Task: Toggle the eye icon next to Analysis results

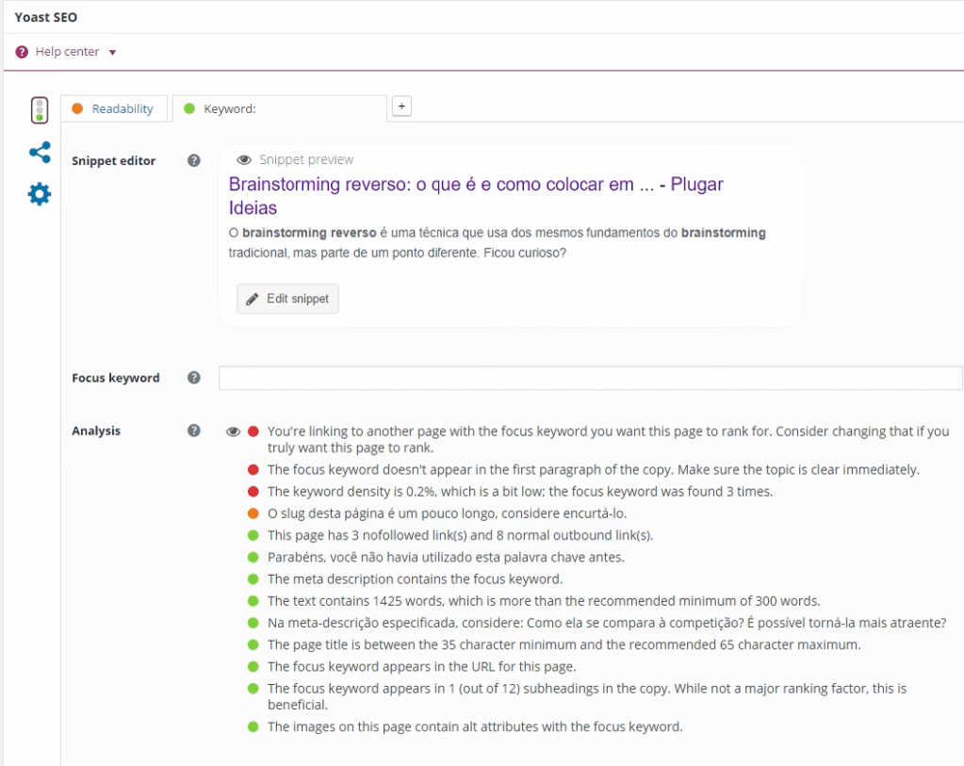Action: [232, 430]
